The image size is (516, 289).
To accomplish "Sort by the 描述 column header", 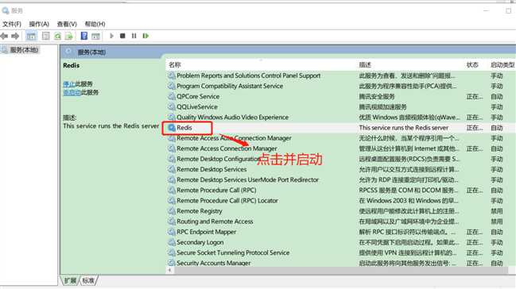I will pos(365,65).
